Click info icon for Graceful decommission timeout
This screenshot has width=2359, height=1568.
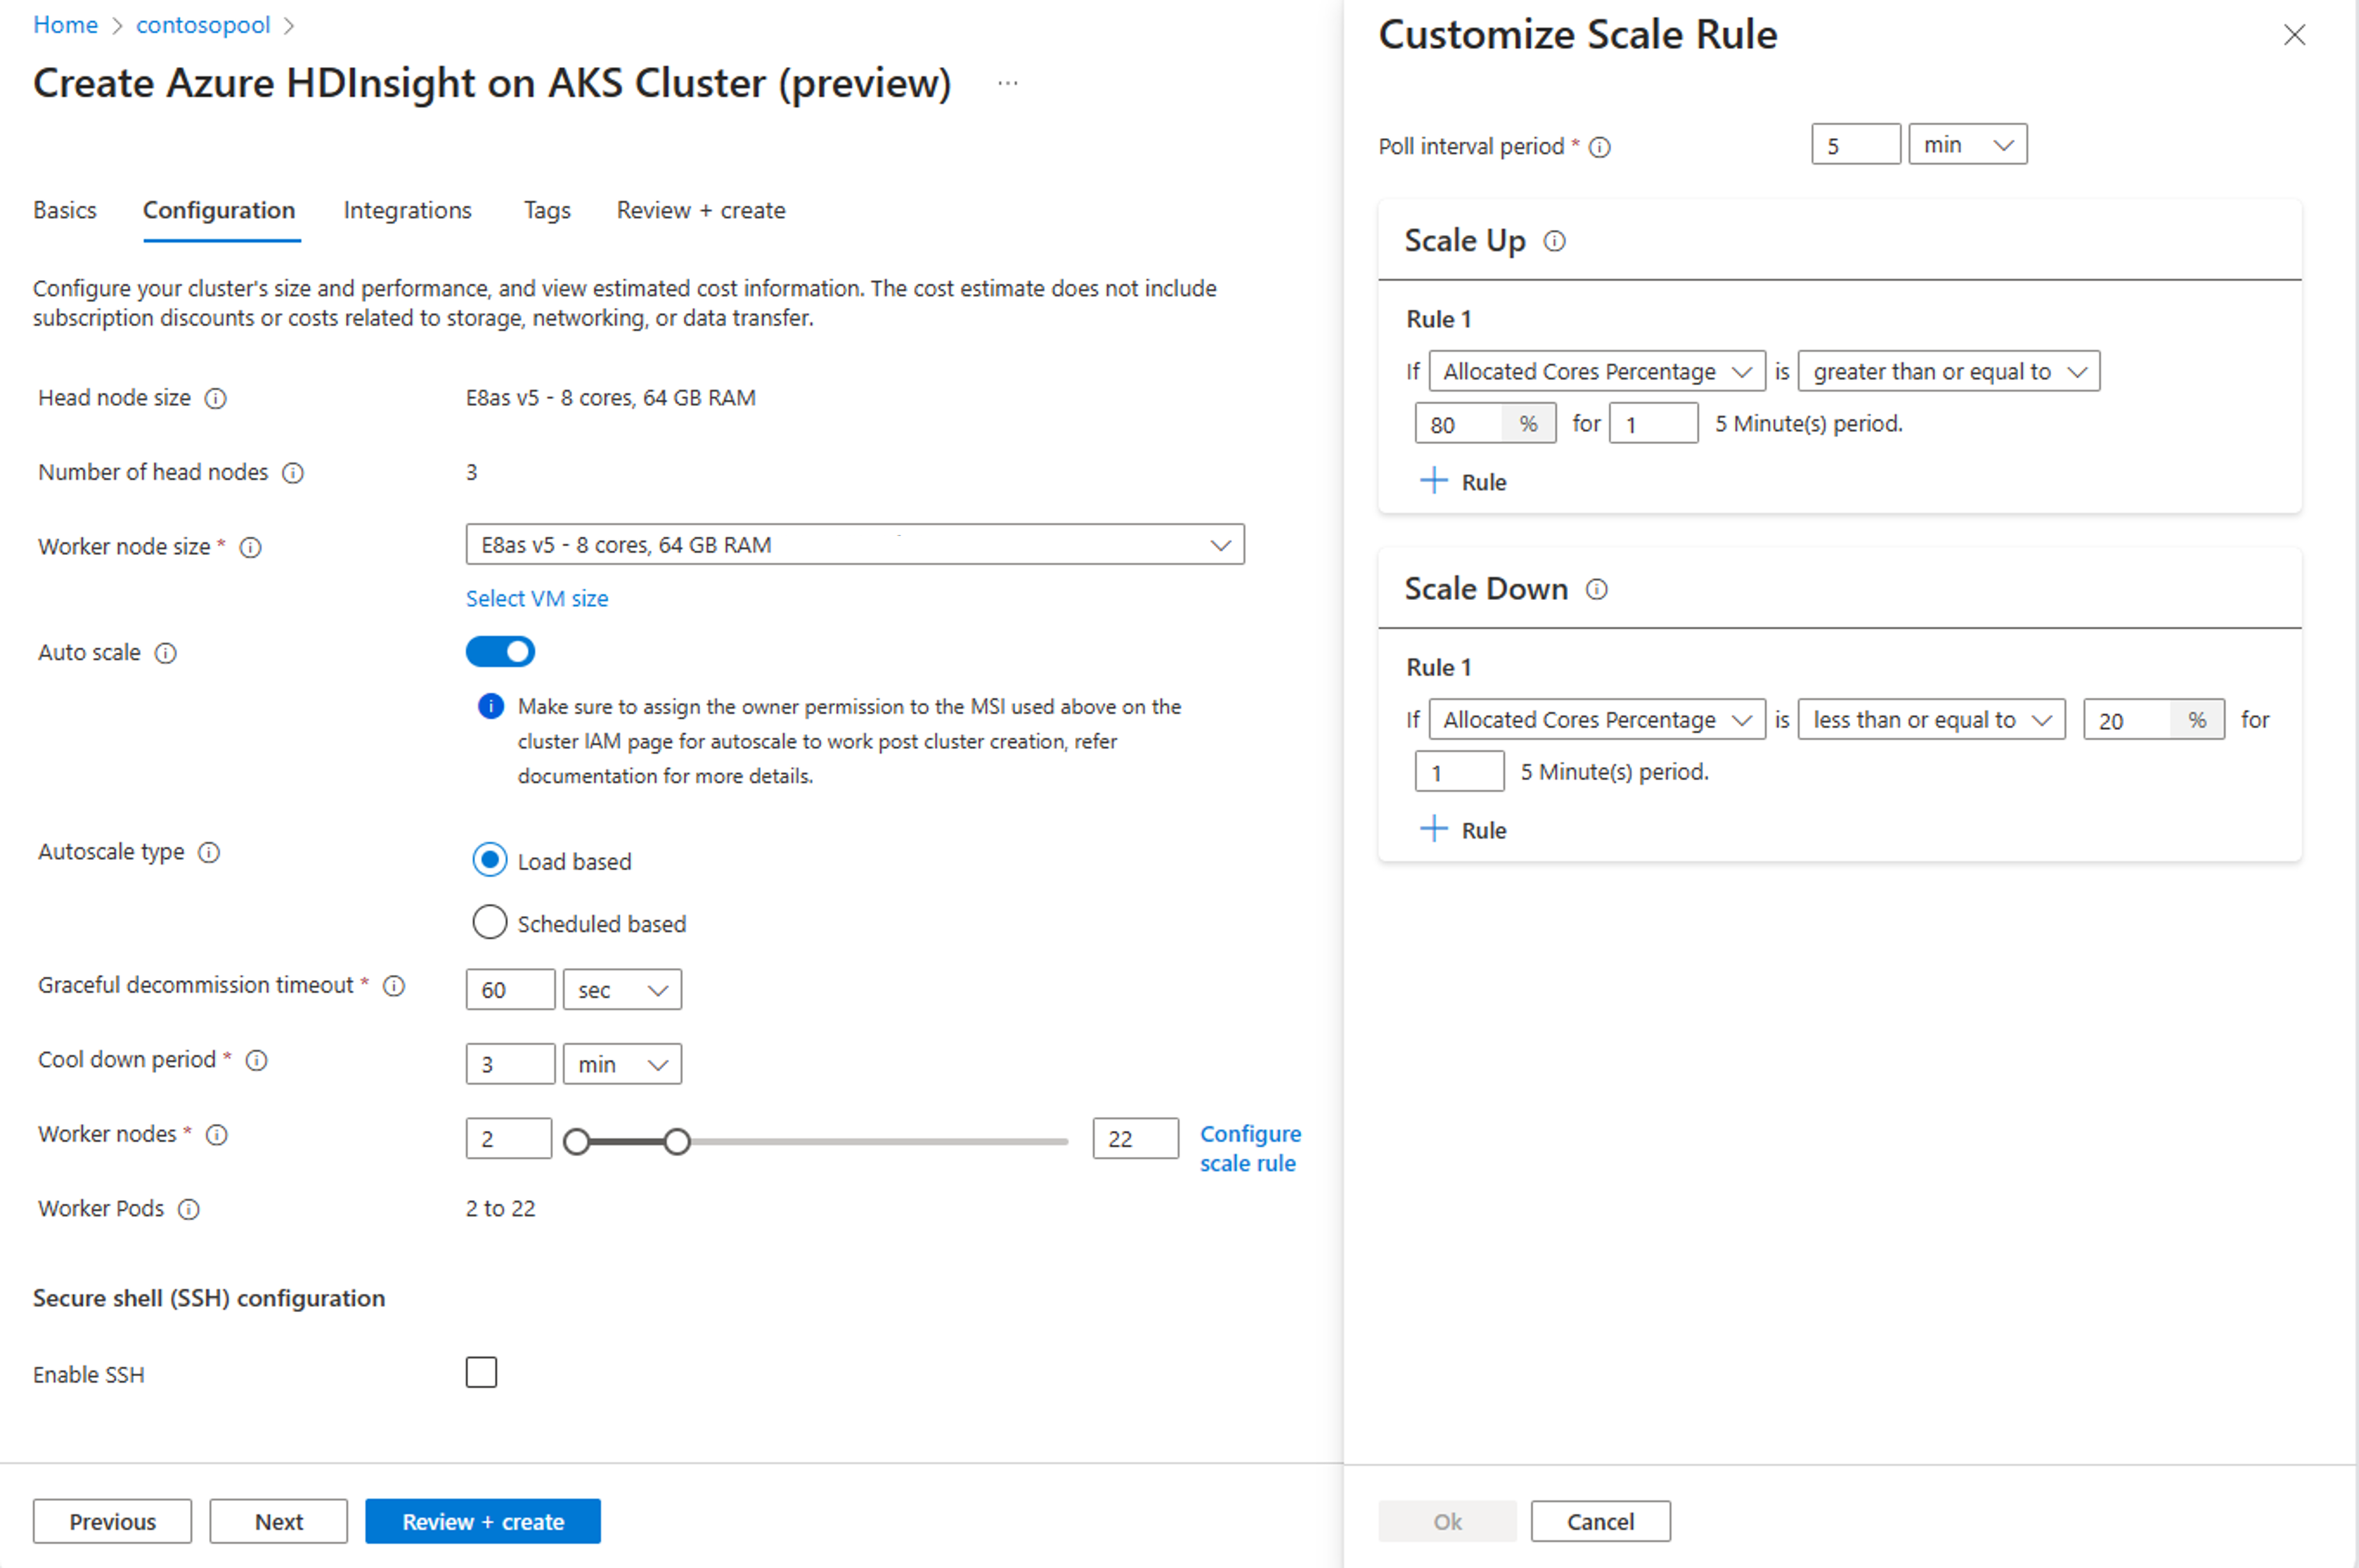pos(395,986)
